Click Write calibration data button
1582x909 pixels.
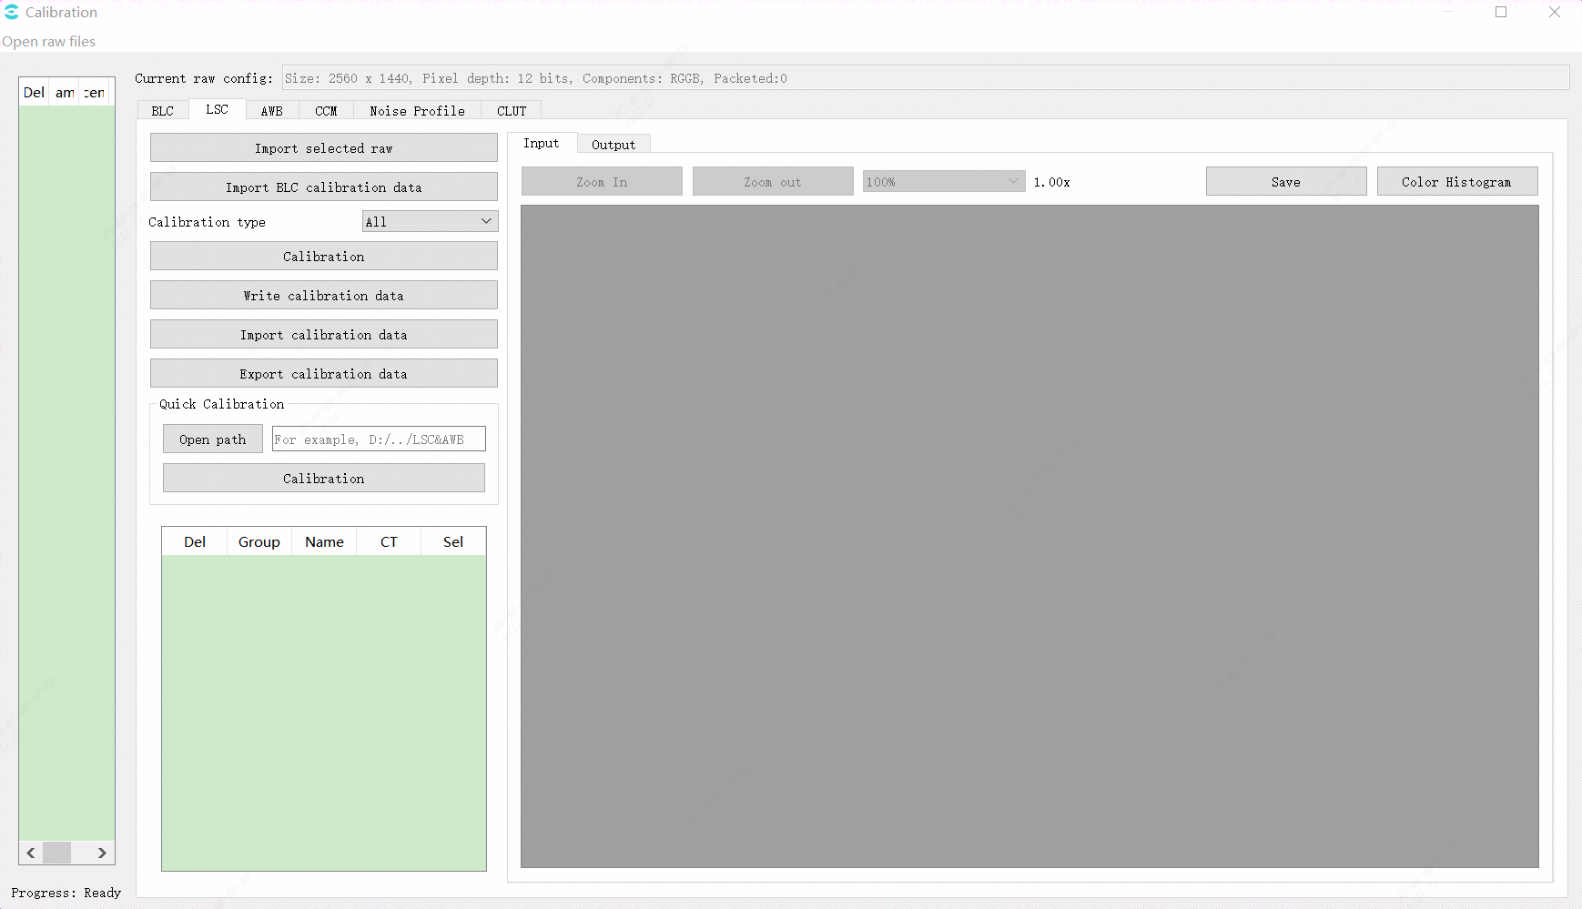pos(324,295)
